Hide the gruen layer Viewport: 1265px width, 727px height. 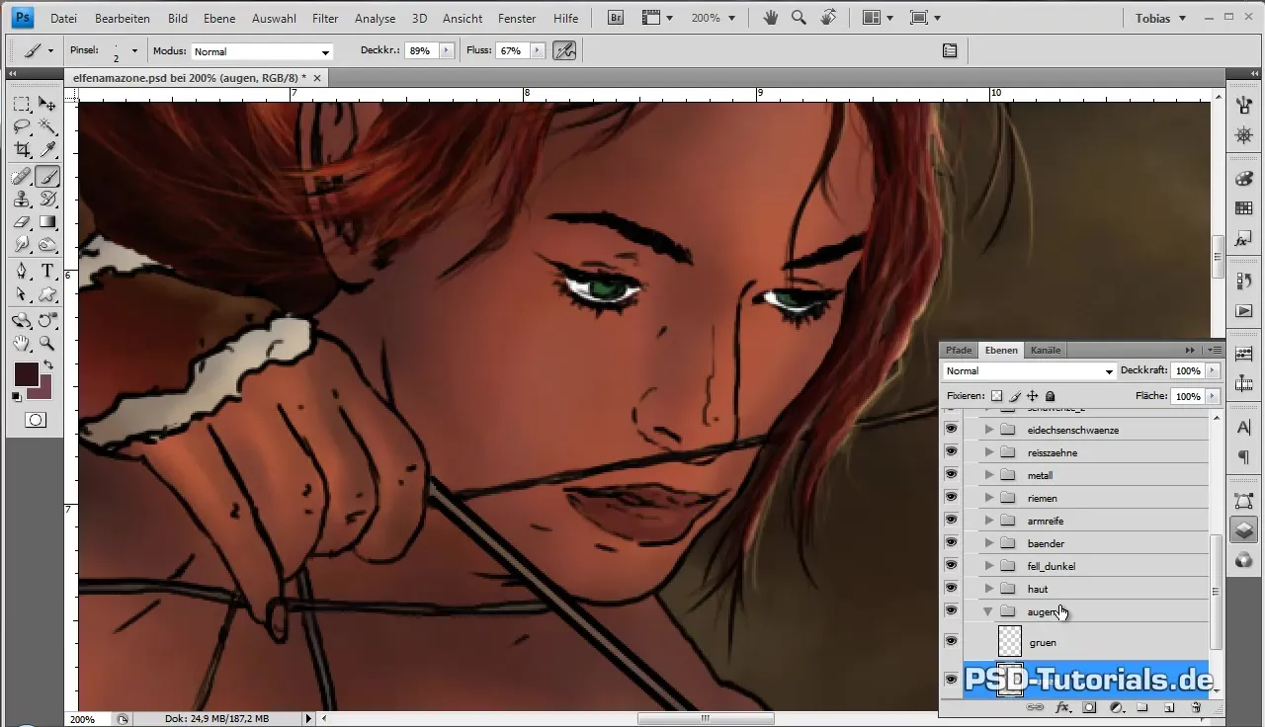tap(951, 641)
